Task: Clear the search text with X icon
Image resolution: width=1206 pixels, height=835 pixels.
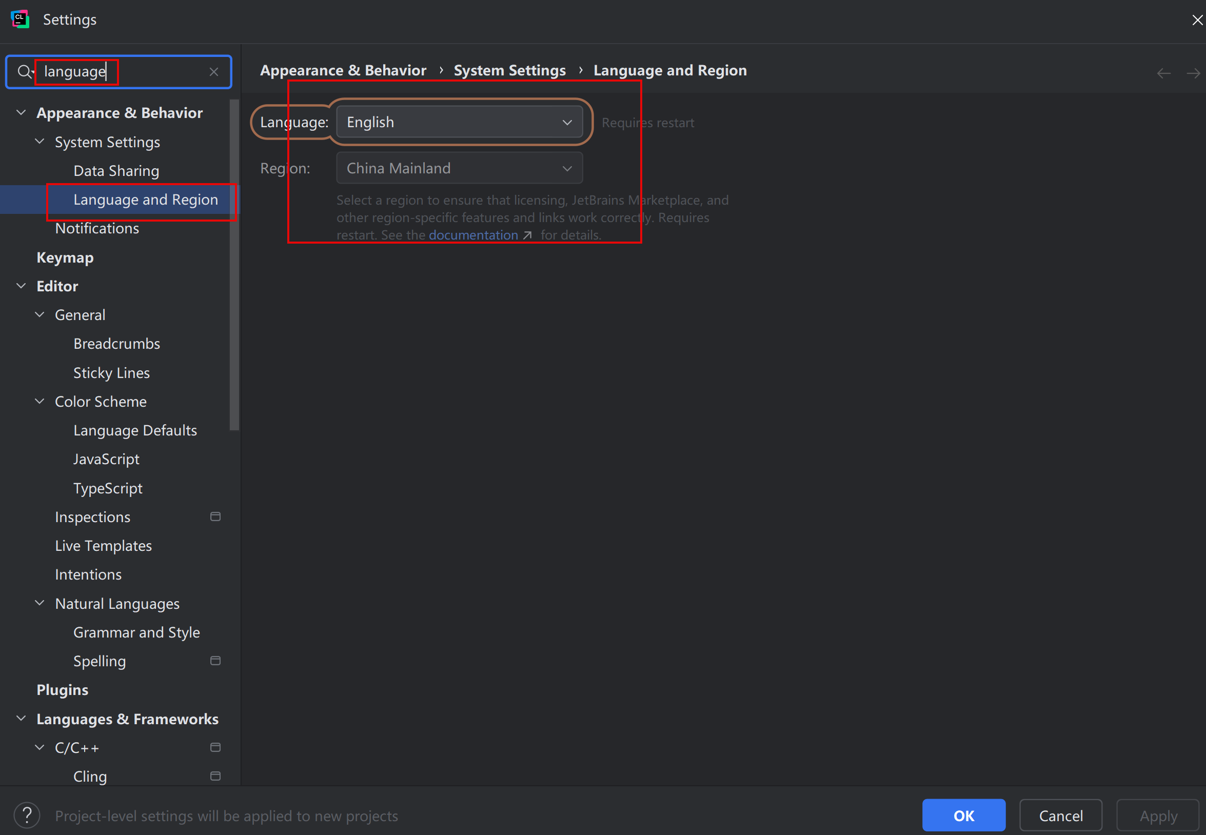Action: point(213,72)
